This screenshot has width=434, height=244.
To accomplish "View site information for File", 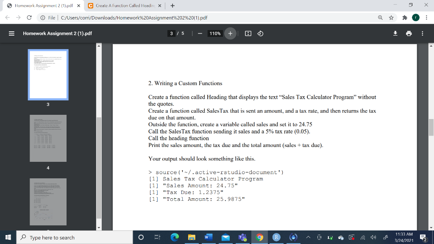I will pos(47,18).
